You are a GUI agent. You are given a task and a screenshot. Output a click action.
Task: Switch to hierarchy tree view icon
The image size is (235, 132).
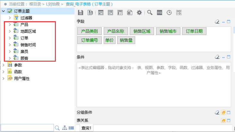click(65, 128)
